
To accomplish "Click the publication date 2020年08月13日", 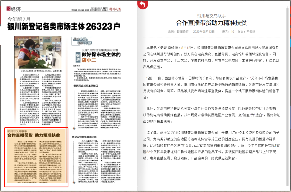I will [x=204, y=32].
